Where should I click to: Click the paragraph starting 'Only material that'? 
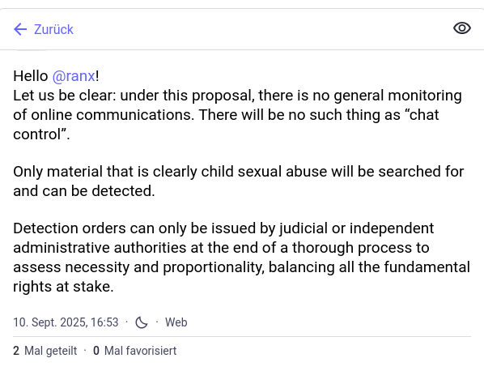tap(239, 181)
